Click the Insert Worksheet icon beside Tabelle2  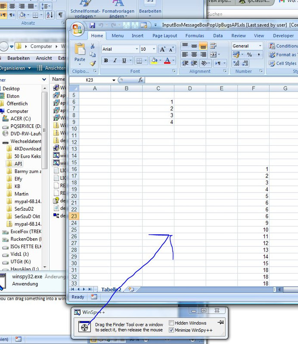click(131, 289)
